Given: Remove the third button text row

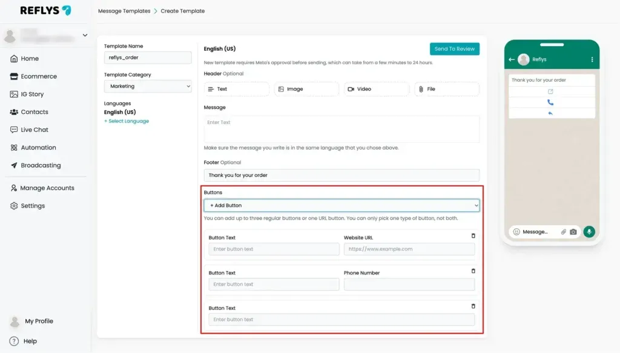Looking at the screenshot, I should [473, 306].
